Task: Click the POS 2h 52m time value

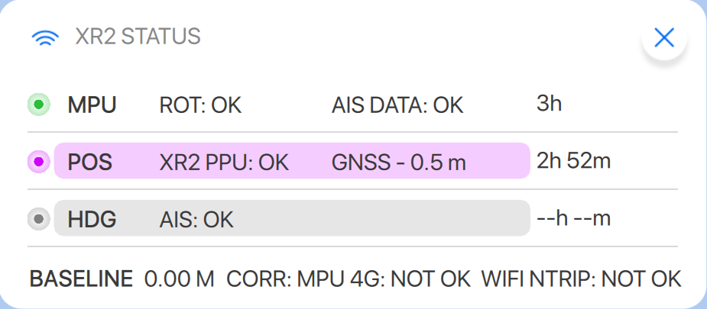Action: tap(573, 161)
